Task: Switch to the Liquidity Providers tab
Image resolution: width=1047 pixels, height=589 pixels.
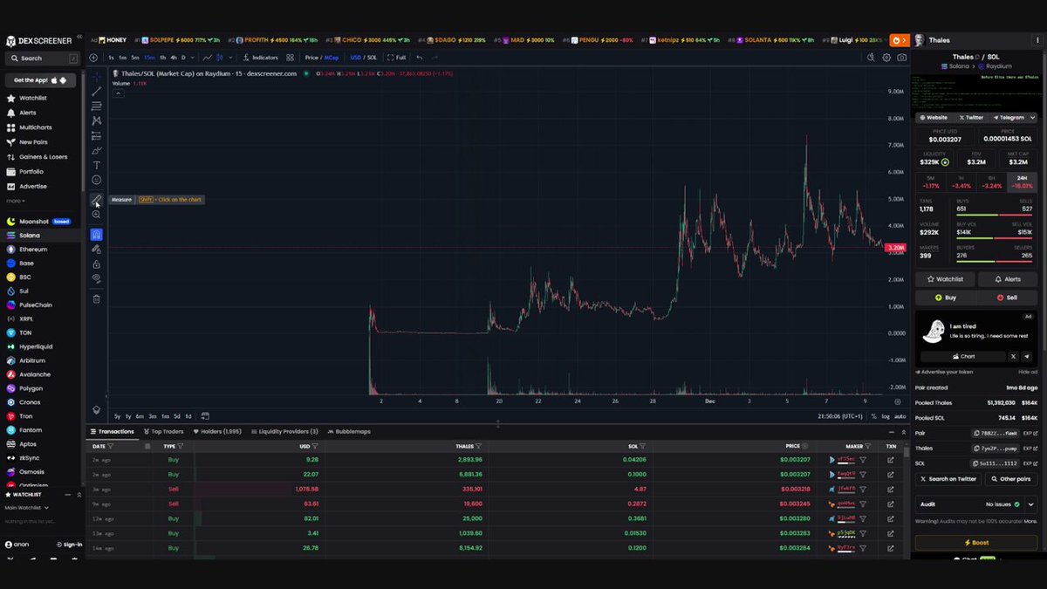Action: pyautogui.click(x=284, y=431)
